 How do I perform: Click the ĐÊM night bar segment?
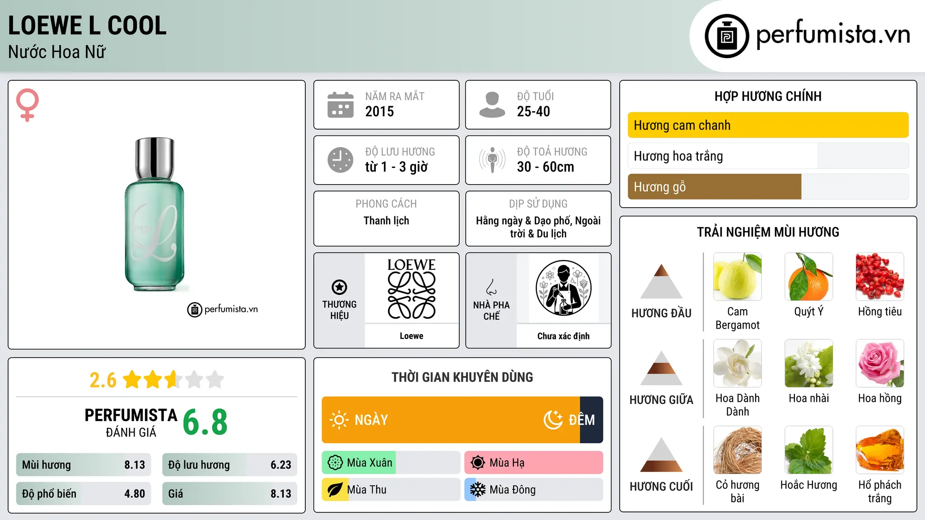592,420
